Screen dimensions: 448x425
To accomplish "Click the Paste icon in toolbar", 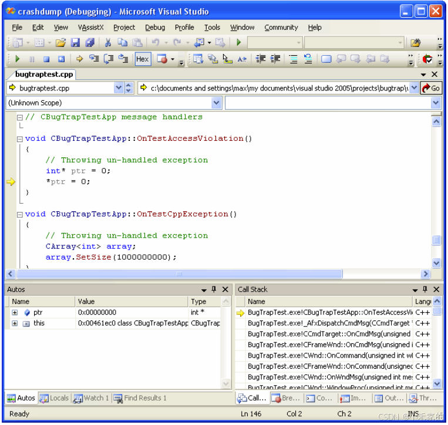I will click(137, 42).
